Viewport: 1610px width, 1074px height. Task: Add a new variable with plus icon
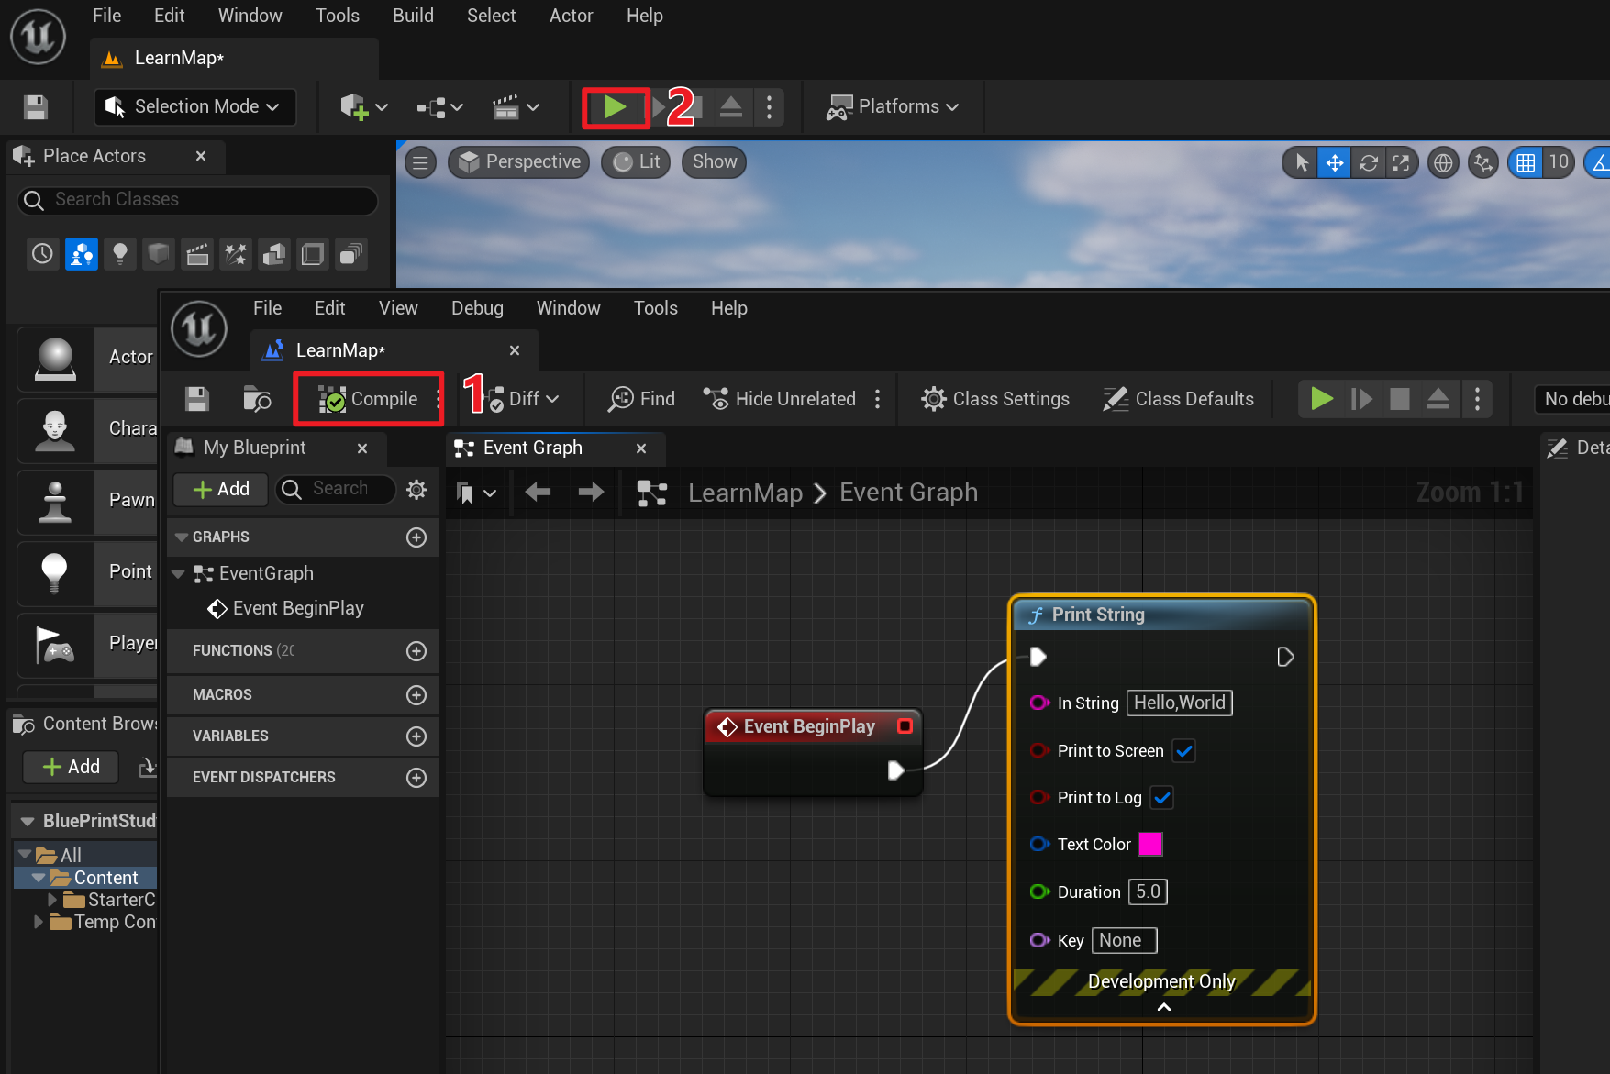coord(416,736)
